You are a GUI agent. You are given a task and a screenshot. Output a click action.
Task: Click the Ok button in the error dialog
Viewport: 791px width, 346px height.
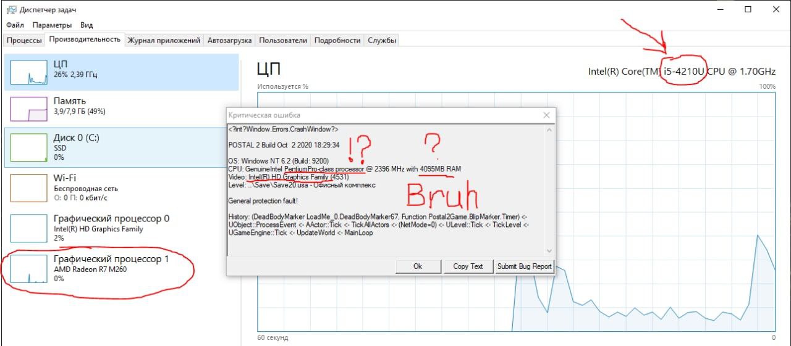417,266
